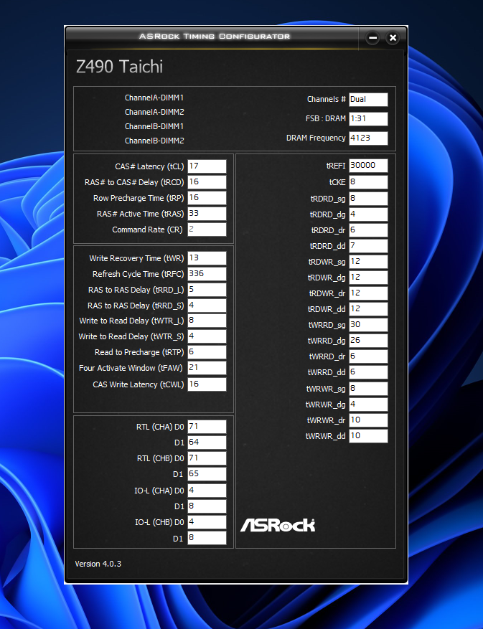Select the IO-L (CHA) D1 field
This screenshot has width=483, height=629.
pyautogui.click(x=207, y=506)
